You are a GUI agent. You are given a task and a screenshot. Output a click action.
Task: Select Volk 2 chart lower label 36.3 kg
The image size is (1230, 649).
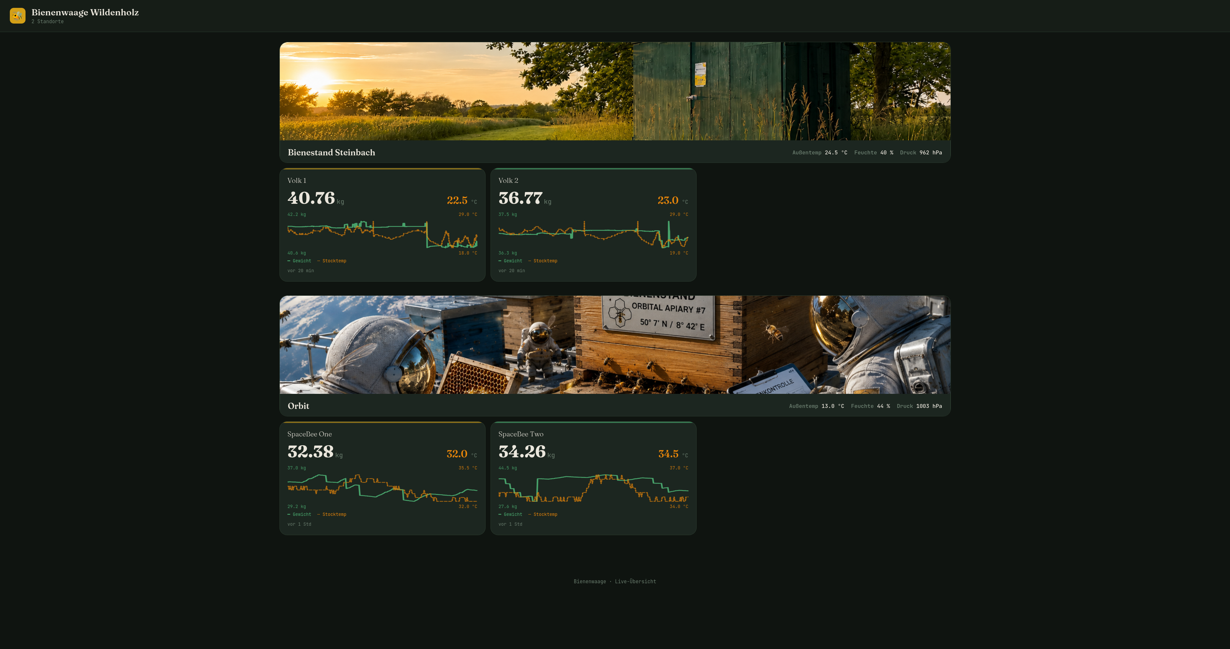[508, 254]
